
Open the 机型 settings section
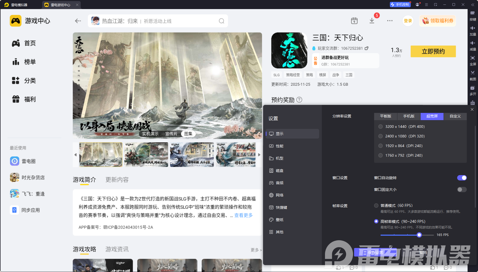(292, 158)
